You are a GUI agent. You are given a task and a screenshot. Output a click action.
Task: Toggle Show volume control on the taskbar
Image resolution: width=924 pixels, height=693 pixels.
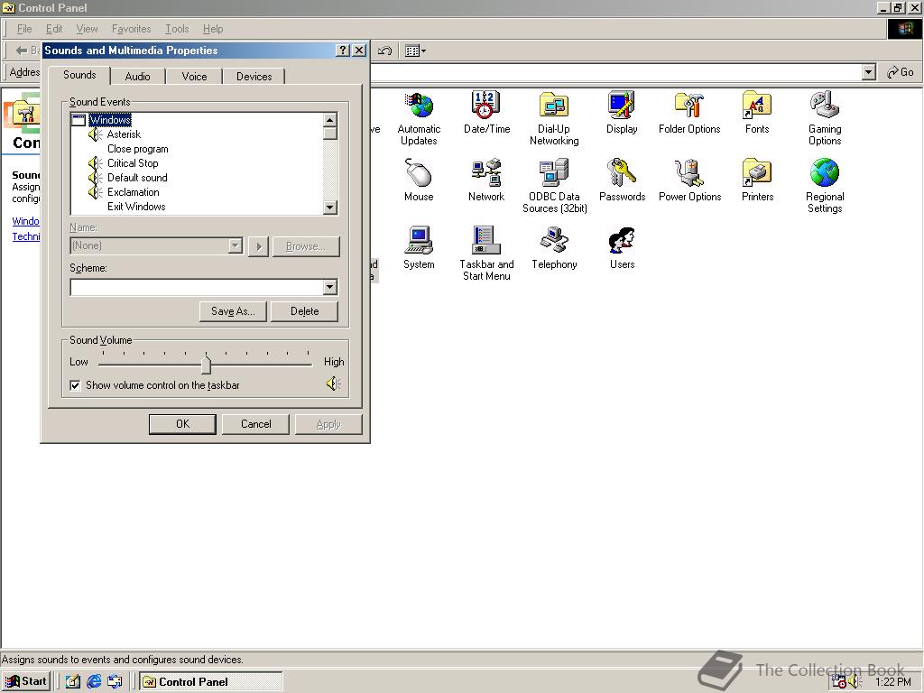point(75,385)
